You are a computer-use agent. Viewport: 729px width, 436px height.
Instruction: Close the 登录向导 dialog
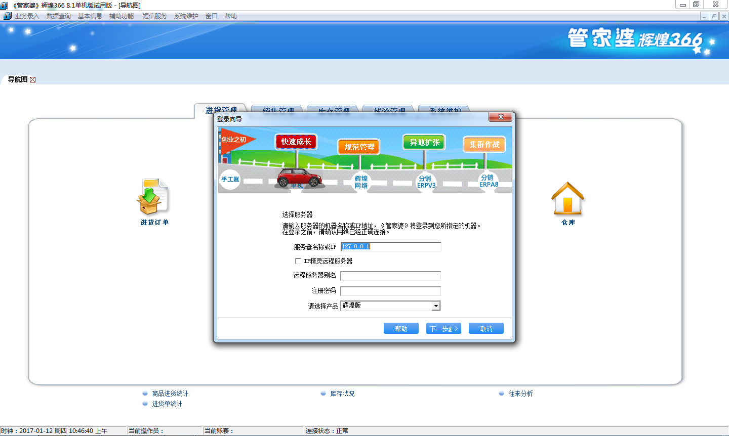[x=500, y=117]
